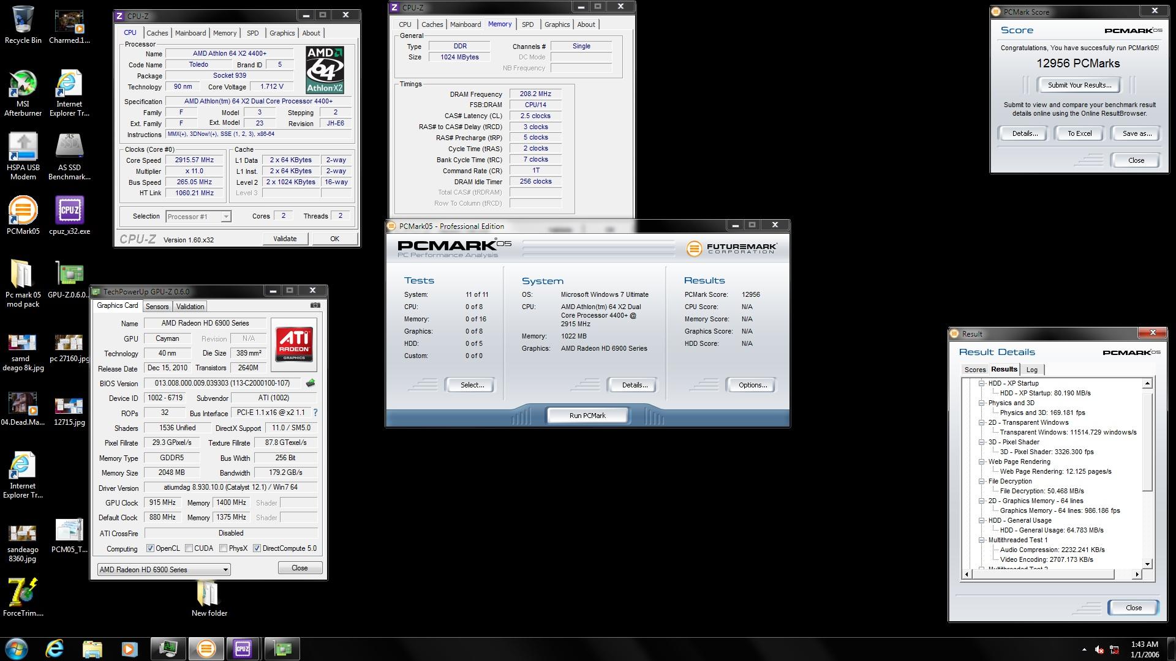Collapse the Physics and 3D tree node
The image size is (1176, 661).
pos(981,403)
